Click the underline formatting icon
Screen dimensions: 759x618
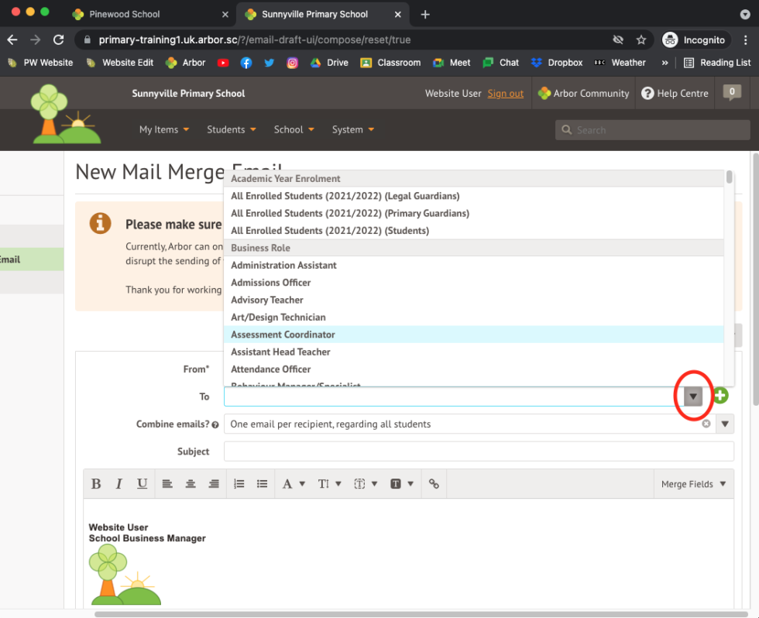point(143,484)
